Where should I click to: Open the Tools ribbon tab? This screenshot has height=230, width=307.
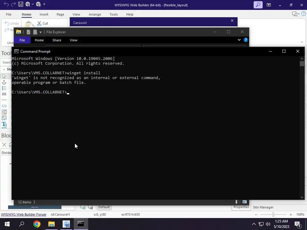(x=114, y=14)
